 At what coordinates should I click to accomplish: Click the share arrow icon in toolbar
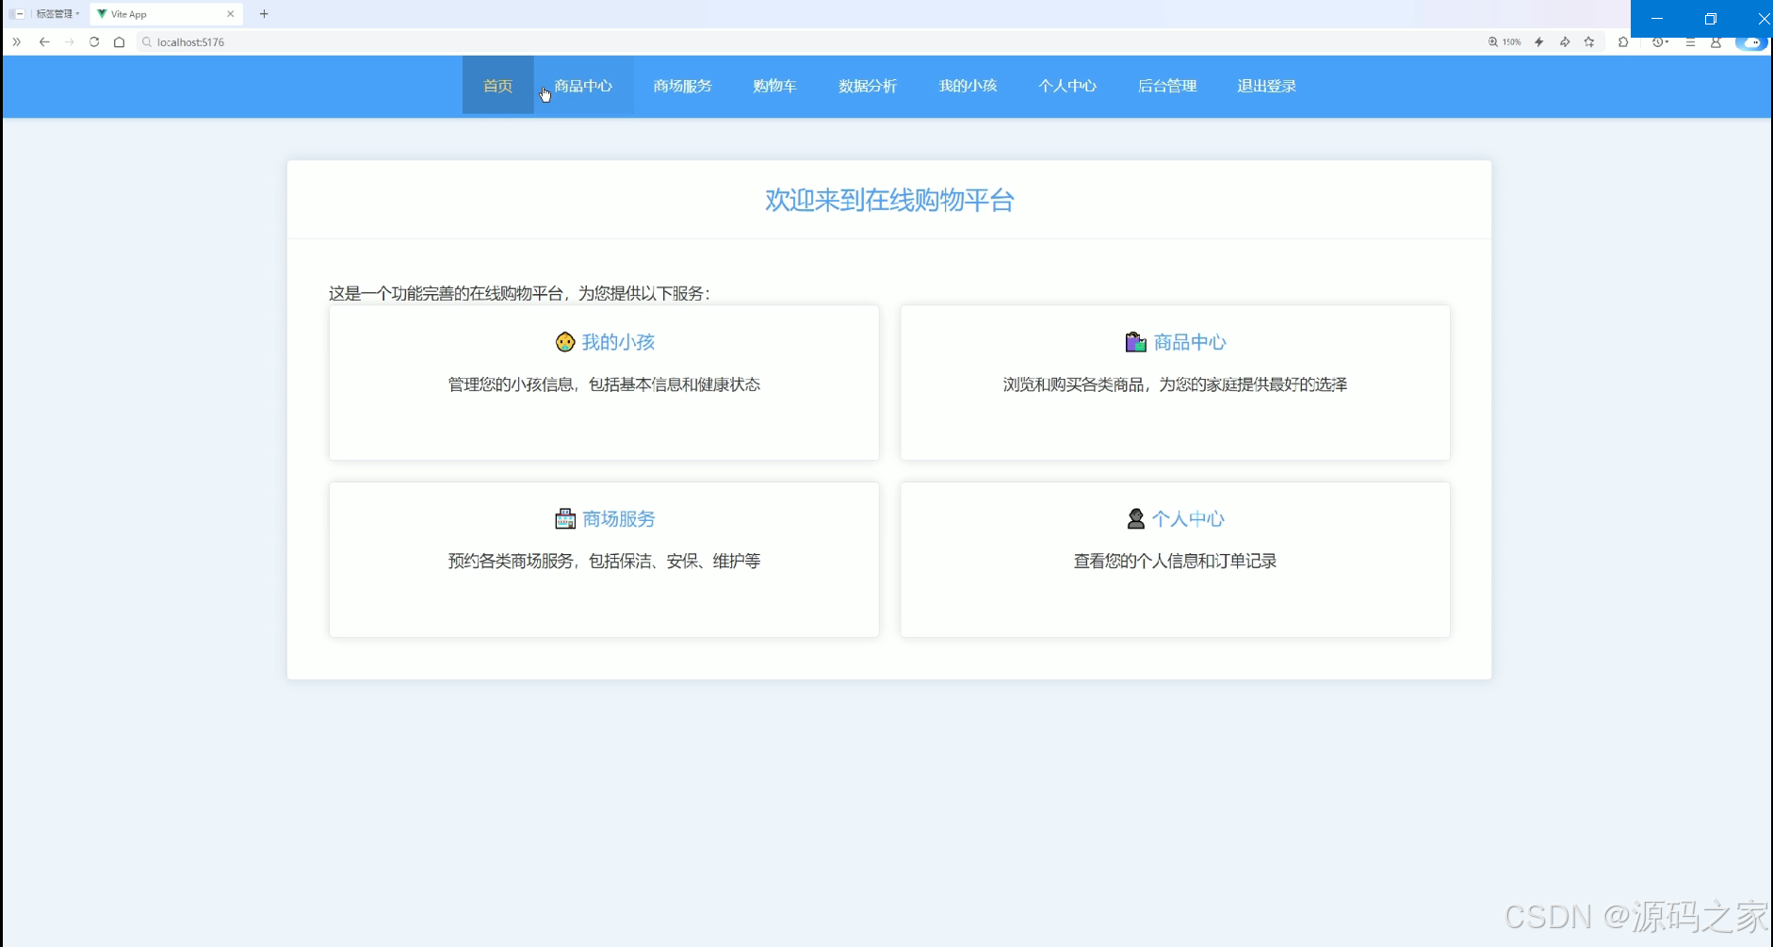[x=1565, y=42]
